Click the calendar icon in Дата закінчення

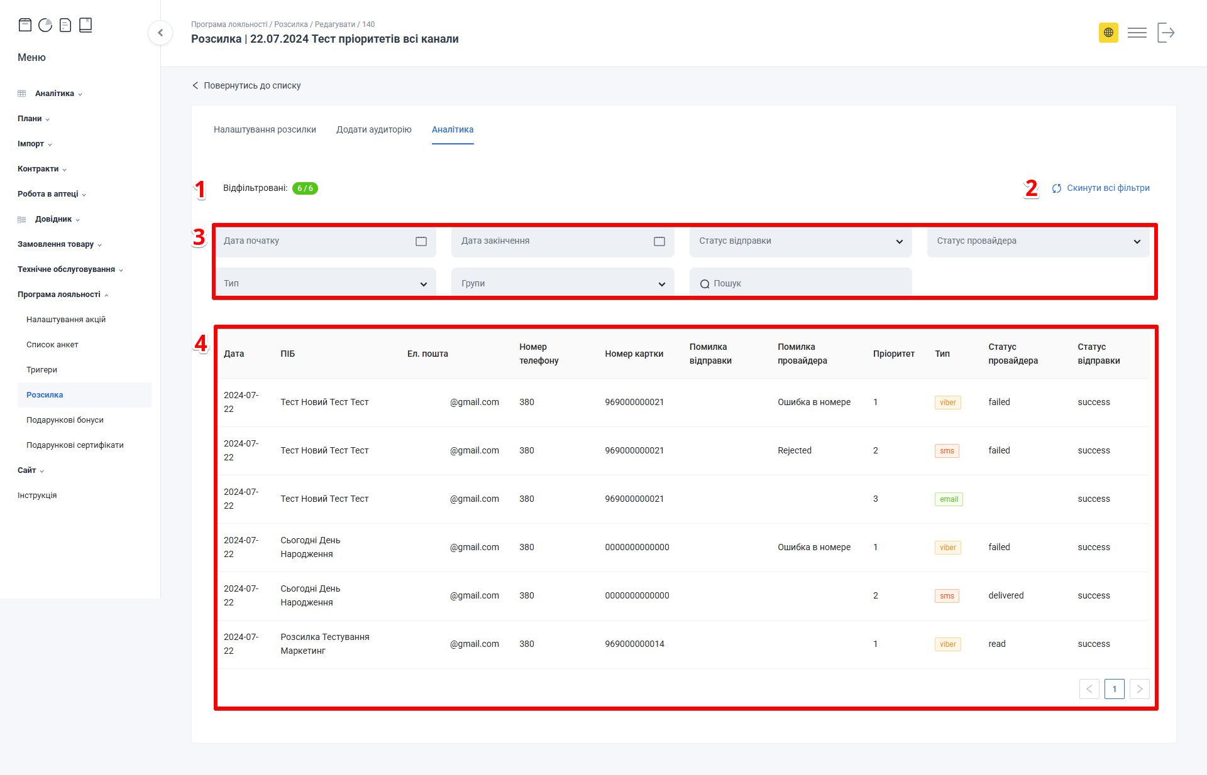(659, 241)
